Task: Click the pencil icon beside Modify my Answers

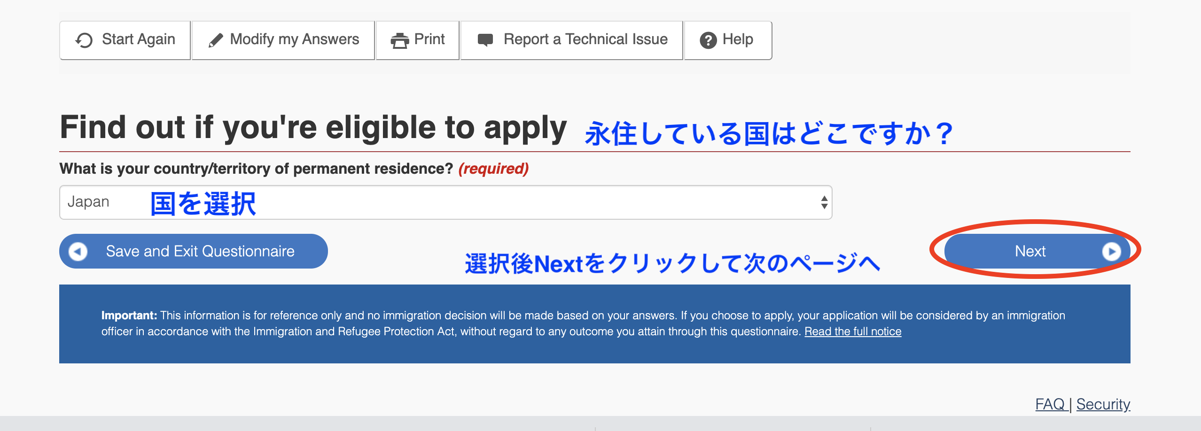Action: 215,40
